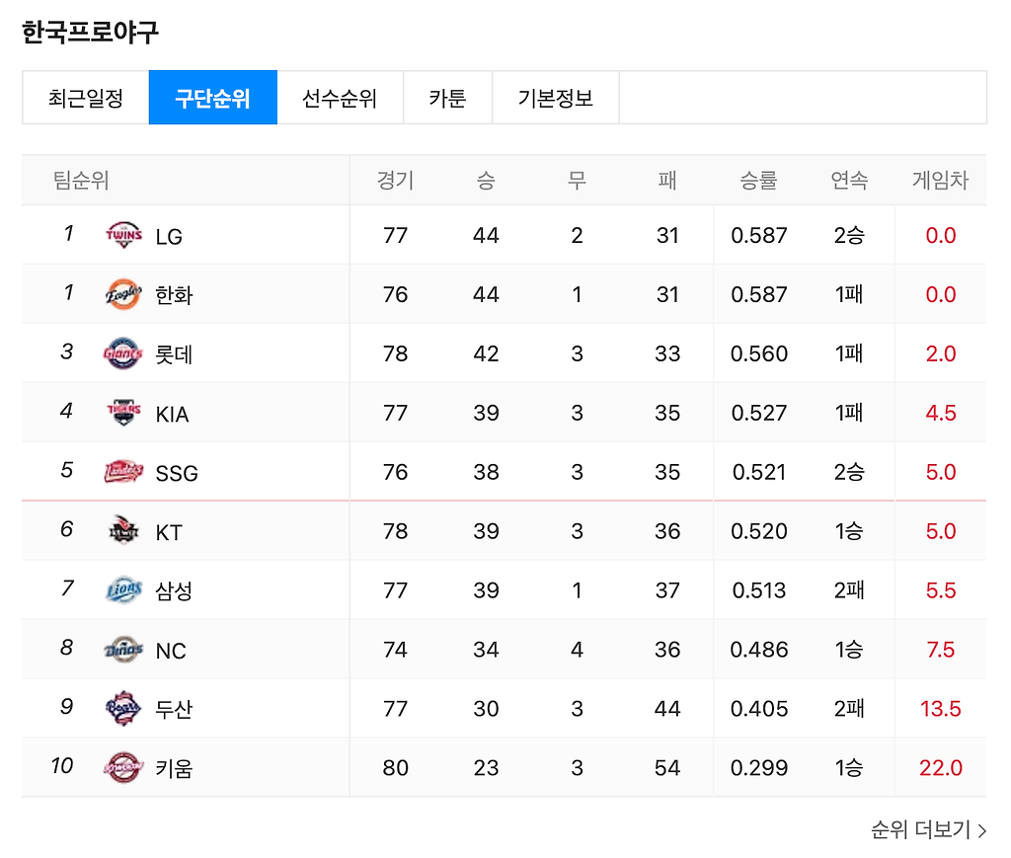Click the 키움 team name
The width and height of the screenshot is (1011, 858).
click(174, 769)
